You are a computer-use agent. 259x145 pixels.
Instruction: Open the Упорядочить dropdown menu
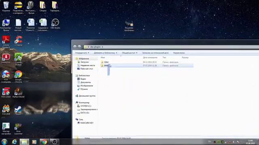point(82,53)
